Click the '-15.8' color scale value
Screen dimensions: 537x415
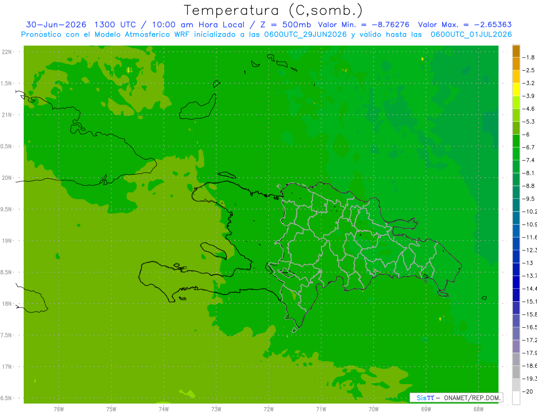529,314
